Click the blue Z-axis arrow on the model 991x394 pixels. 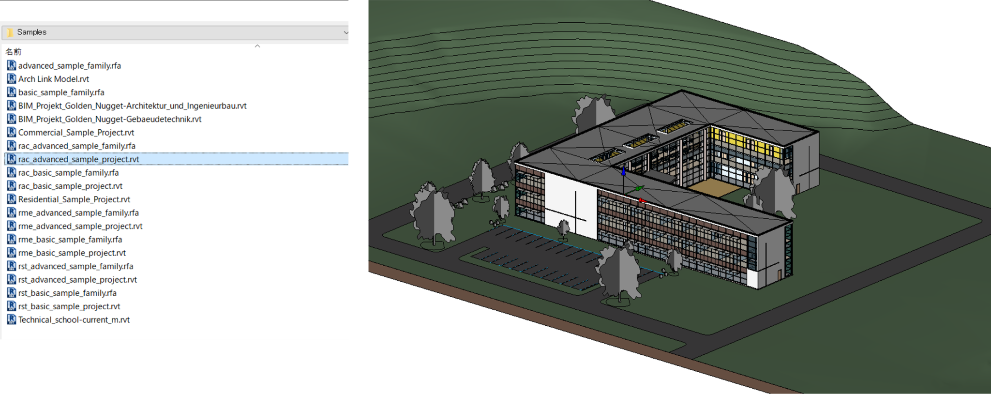point(623,171)
